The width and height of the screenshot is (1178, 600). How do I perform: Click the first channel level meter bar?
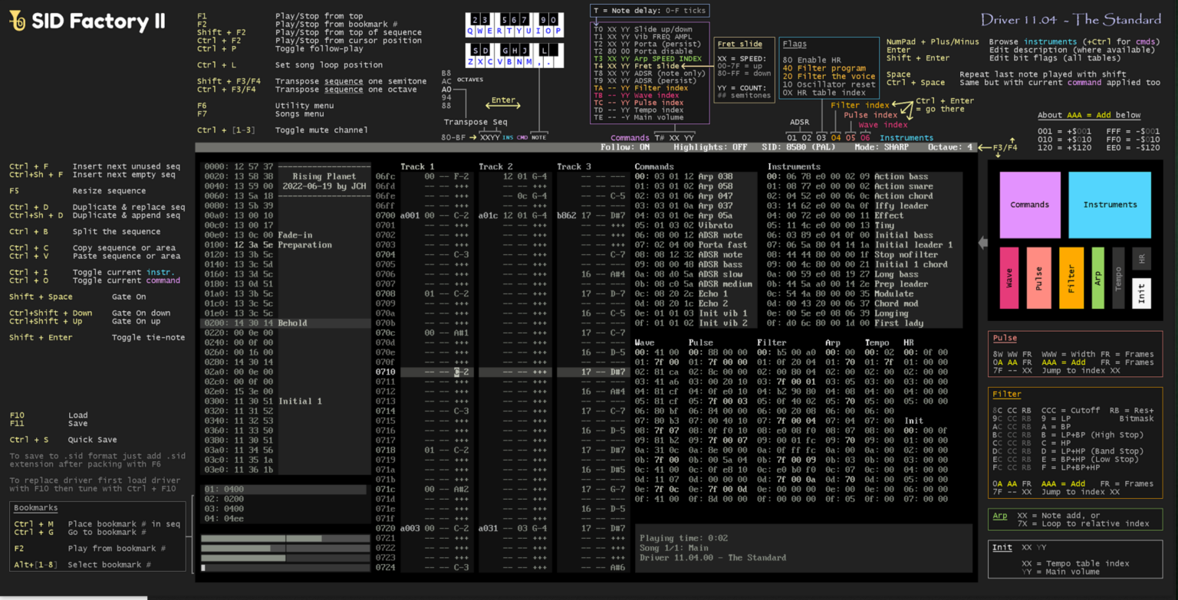(285, 539)
